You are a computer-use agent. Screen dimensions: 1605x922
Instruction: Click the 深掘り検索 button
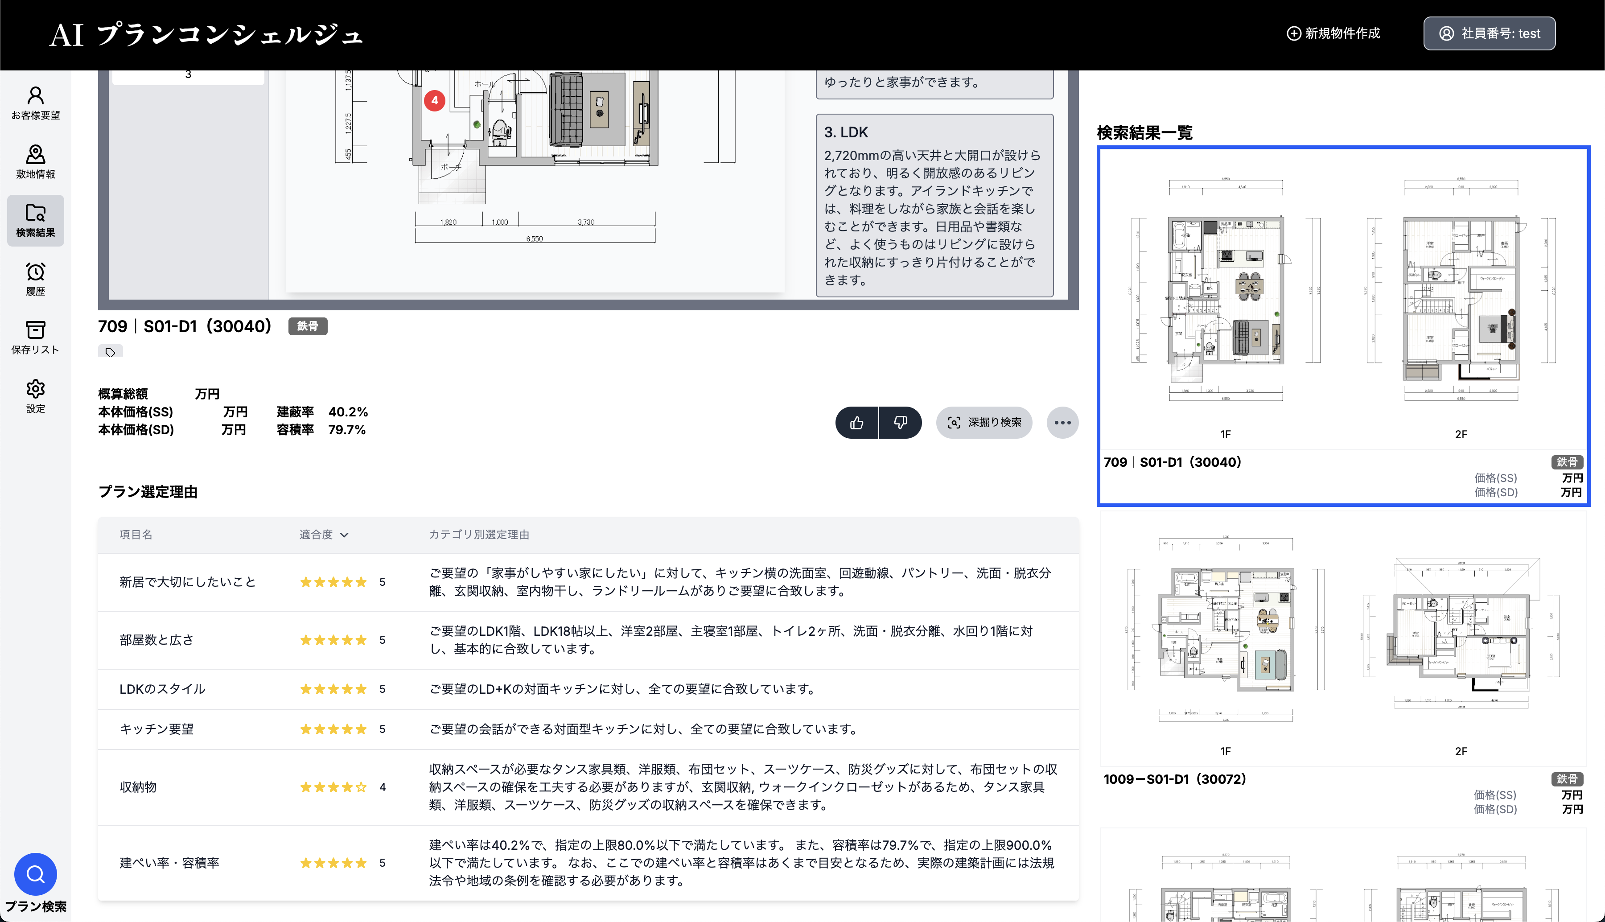click(984, 422)
